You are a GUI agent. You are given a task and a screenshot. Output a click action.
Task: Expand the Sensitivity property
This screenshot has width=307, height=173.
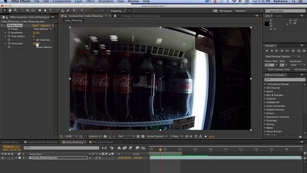coord(5,33)
